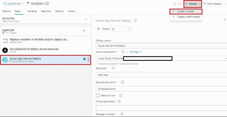Click the App type info icon
Viewport: 227px width, 117px height.
113,68
